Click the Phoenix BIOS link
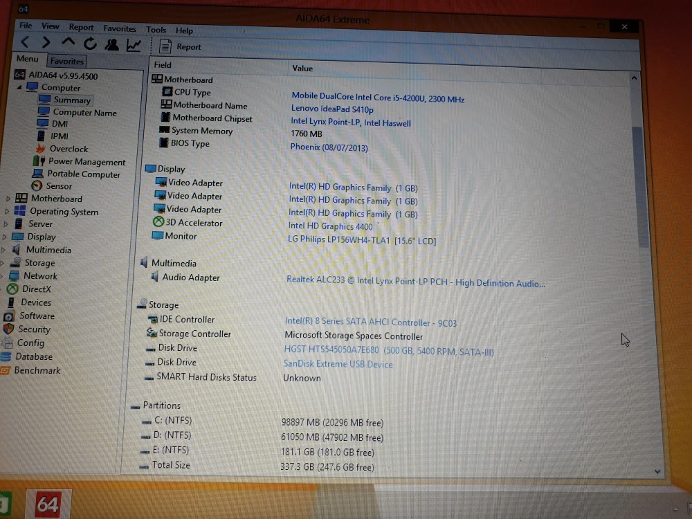Screen dimensions: 692x519 point(329,147)
